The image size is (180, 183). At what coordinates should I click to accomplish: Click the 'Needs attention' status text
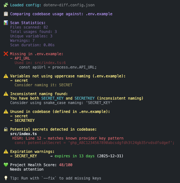click(27, 169)
